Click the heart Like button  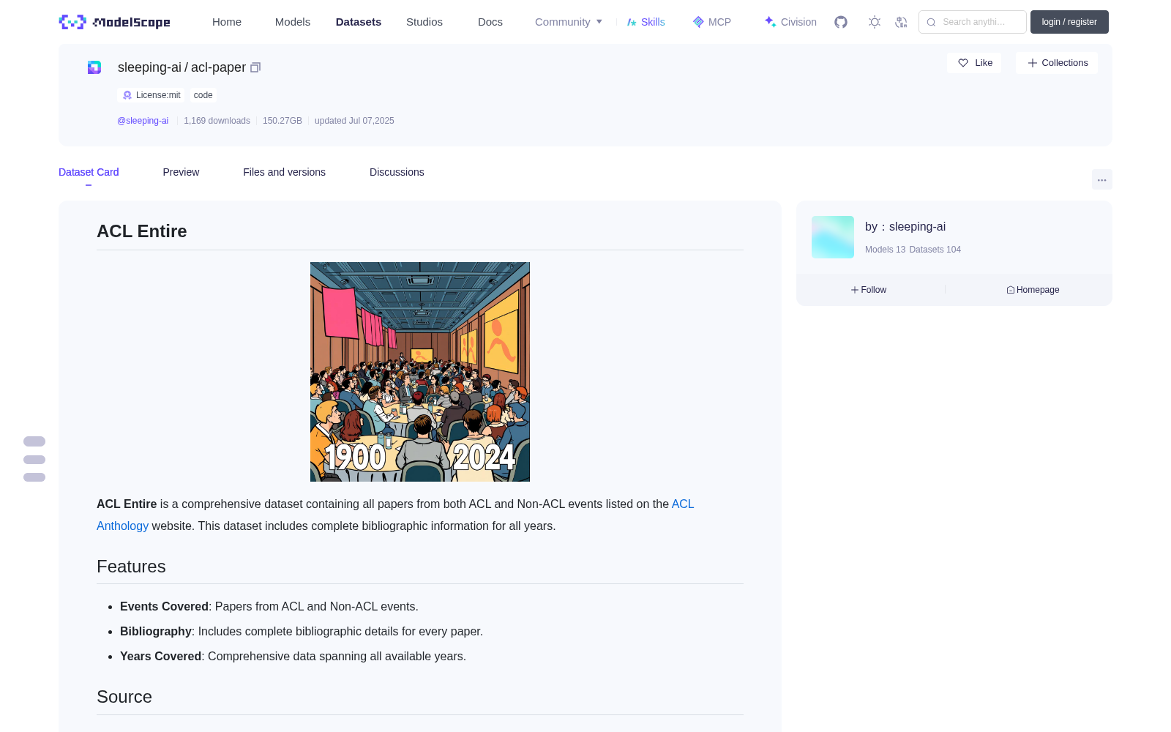pos(974,63)
